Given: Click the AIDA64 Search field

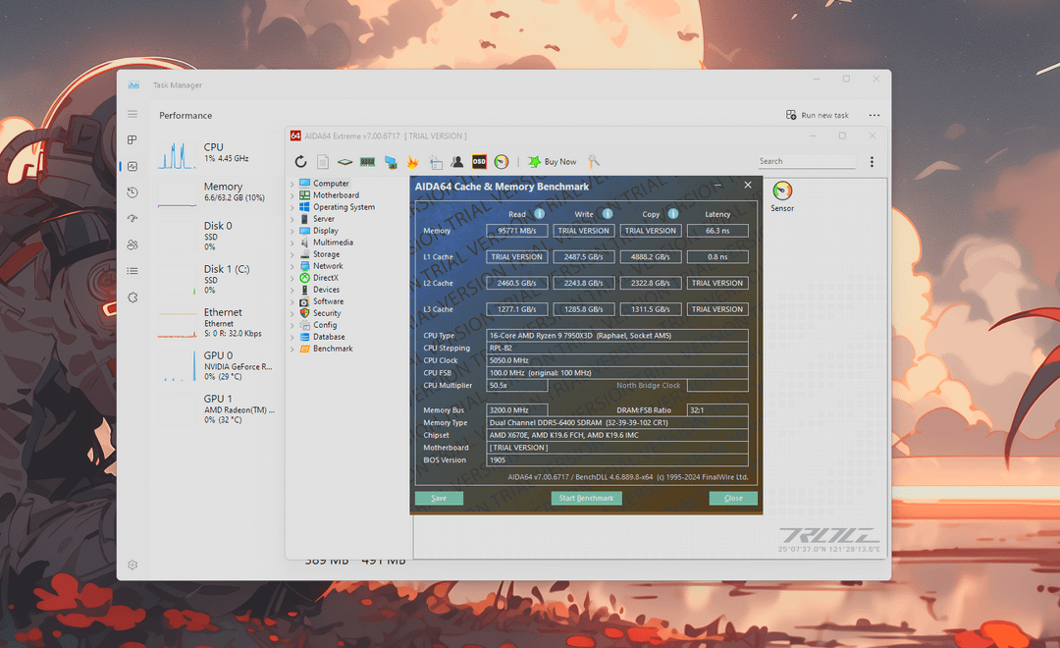Looking at the screenshot, I should tap(806, 161).
